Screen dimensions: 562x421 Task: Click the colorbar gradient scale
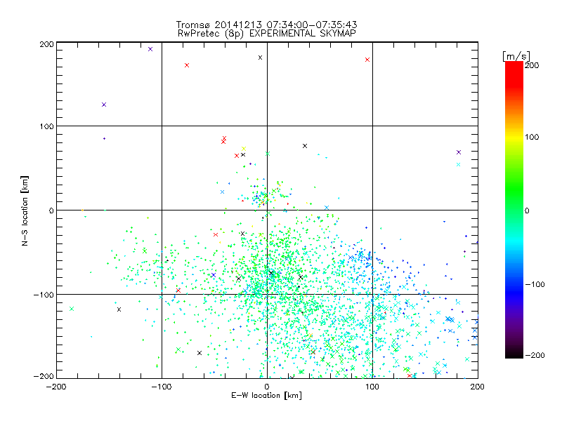pos(514,209)
